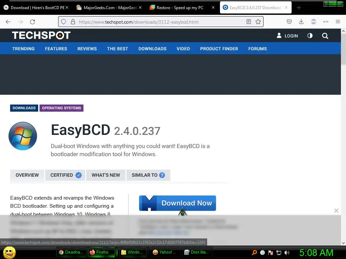Switch to Firefox taskbar item
The height and width of the screenshot is (259, 346).
tap(102, 252)
